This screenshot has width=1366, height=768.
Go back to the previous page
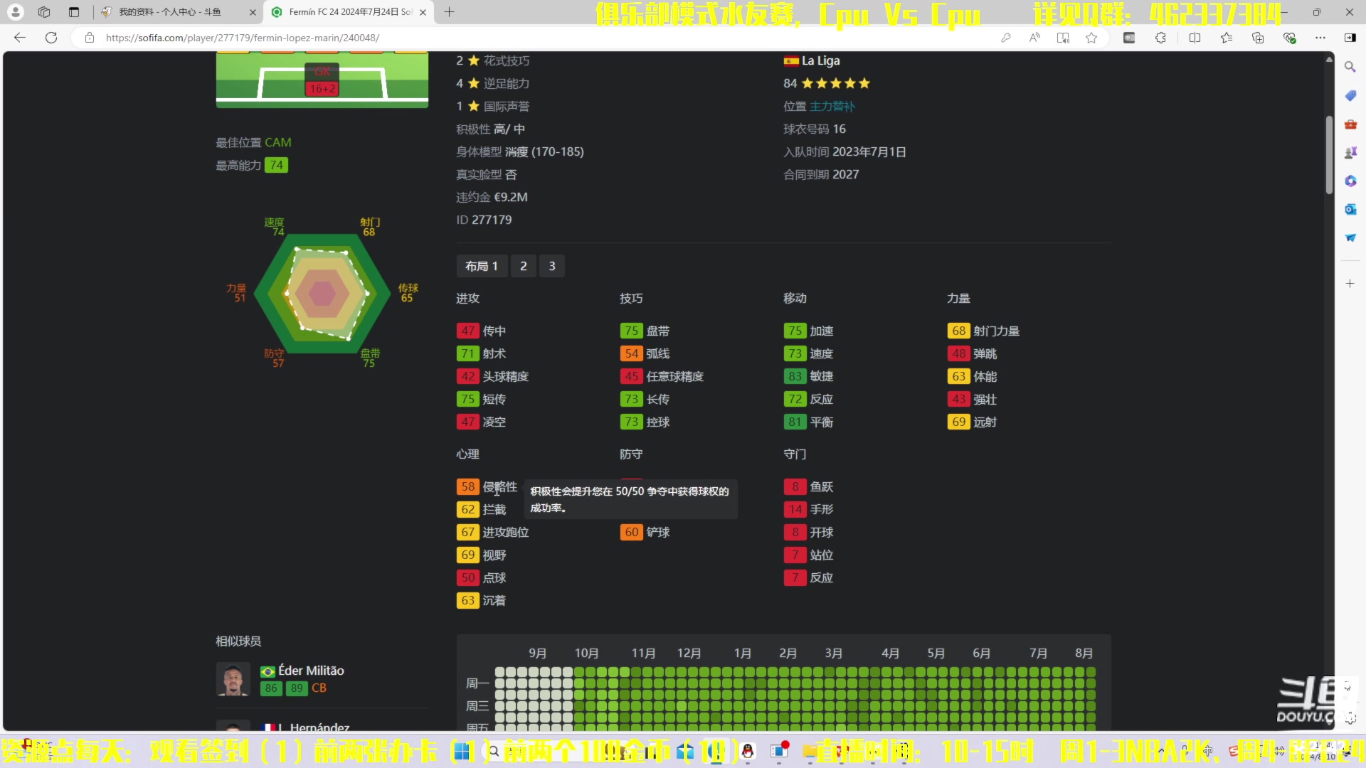20,38
